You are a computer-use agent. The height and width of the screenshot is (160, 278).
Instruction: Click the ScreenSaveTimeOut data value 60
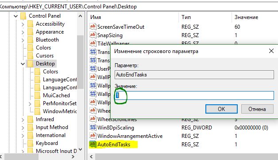coord(237,27)
